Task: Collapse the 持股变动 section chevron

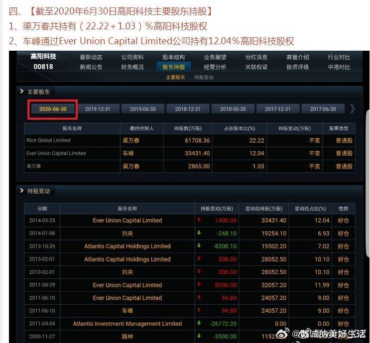Action: (22, 190)
